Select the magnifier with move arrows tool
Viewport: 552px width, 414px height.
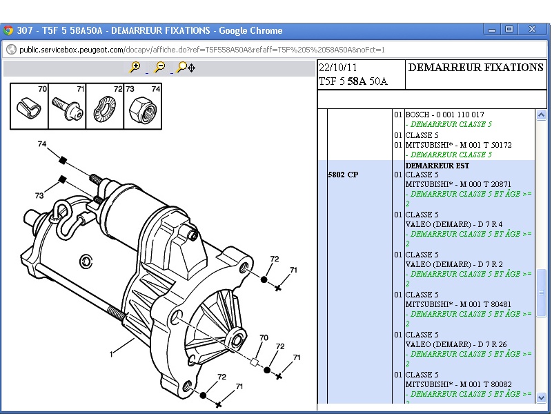186,67
